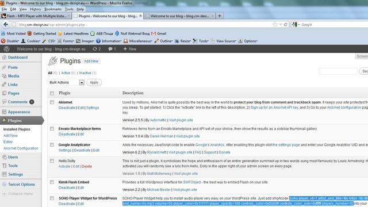Check the Hello Dolly plugin checkbox
This screenshot has height=207, width=368.
52,161
